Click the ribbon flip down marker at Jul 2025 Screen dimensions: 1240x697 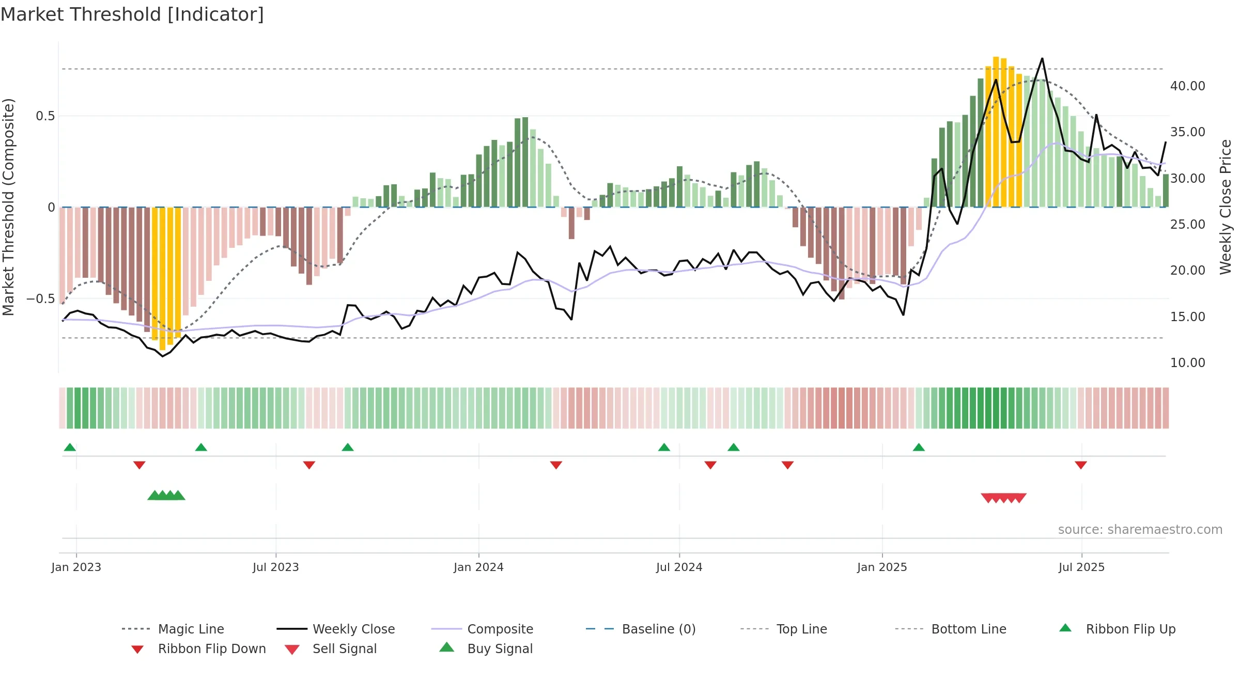point(1081,465)
